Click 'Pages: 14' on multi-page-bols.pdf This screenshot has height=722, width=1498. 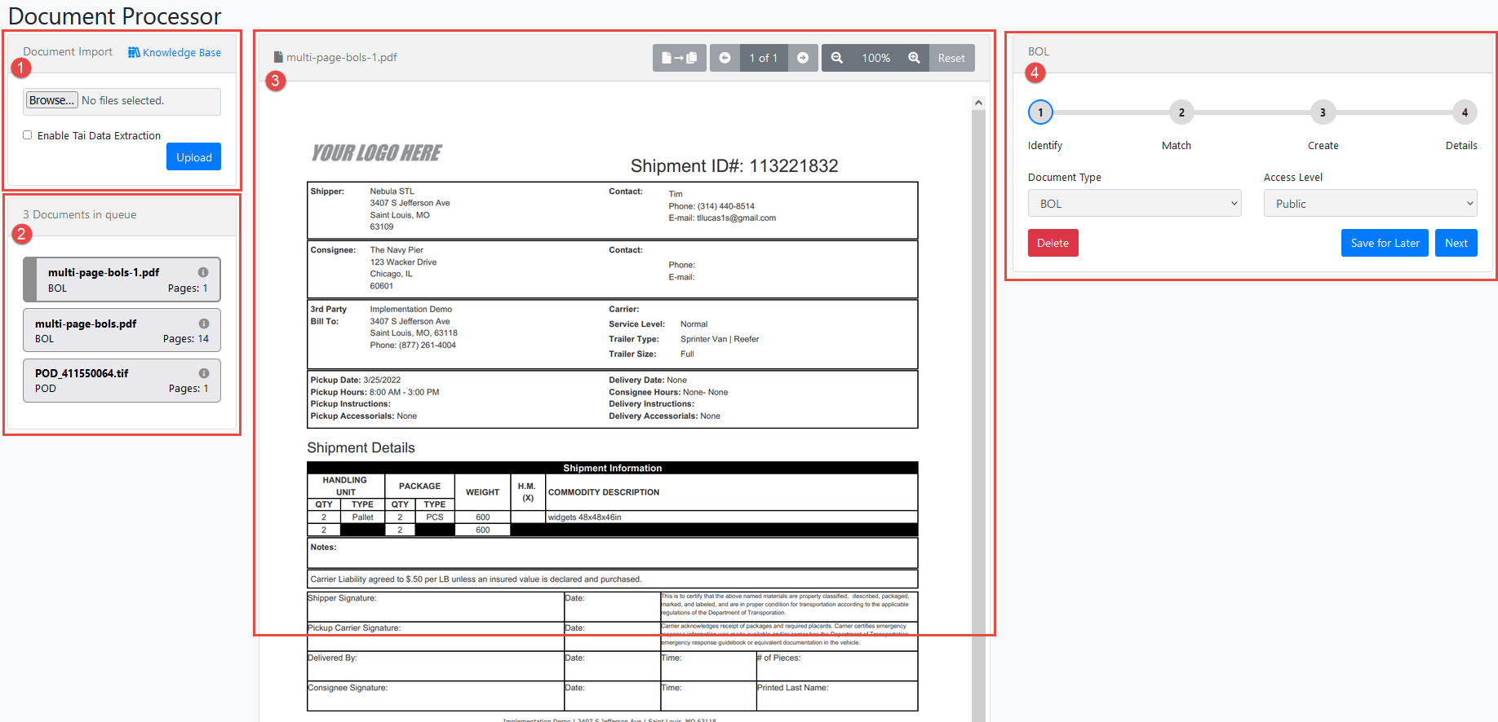pyautogui.click(x=186, y=339)
